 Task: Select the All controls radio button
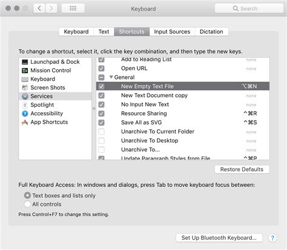click(27, 204)
